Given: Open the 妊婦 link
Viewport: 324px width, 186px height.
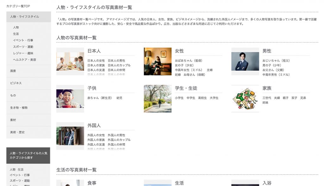Looking at the screenshot, I should (178, 75).
